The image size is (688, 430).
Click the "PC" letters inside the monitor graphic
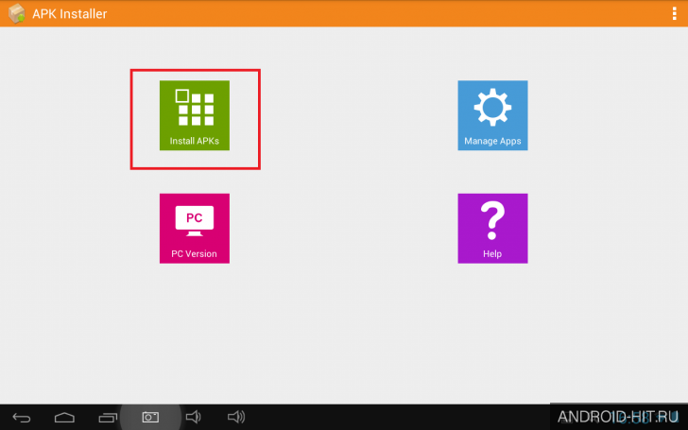click(x=195, y=217)
